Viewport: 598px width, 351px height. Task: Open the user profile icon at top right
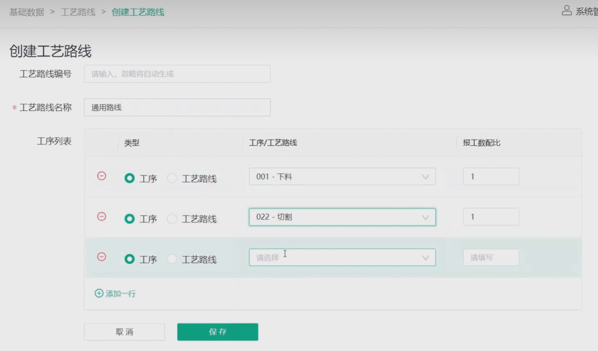566,11
